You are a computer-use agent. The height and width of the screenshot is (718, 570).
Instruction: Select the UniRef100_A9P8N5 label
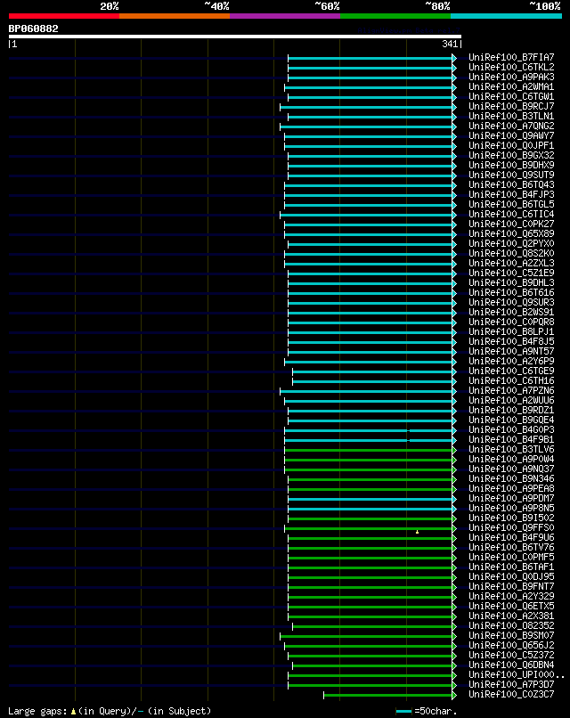click(511, 509)
